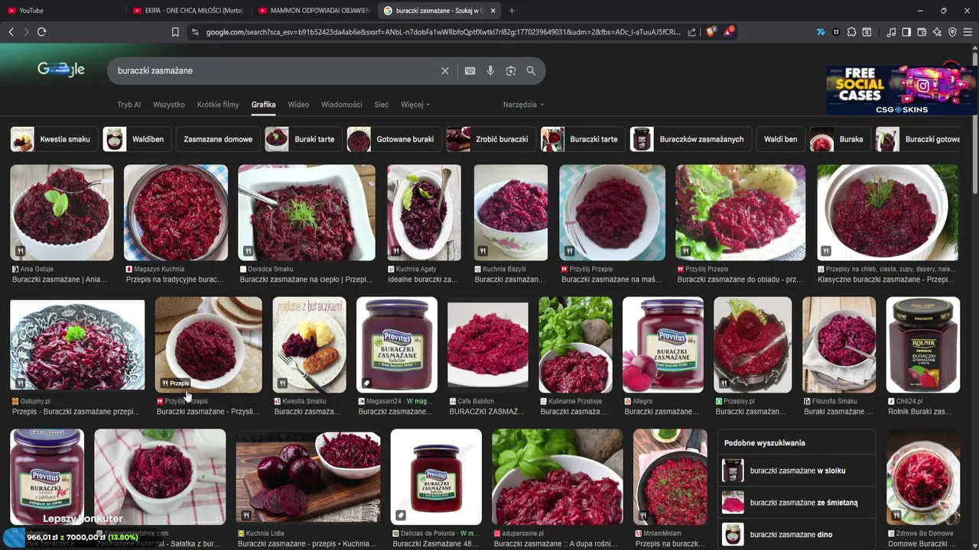Select the Waldi ben filter chip
The height and width of the screenshot is (550, 979).
(x=780, y=139)
